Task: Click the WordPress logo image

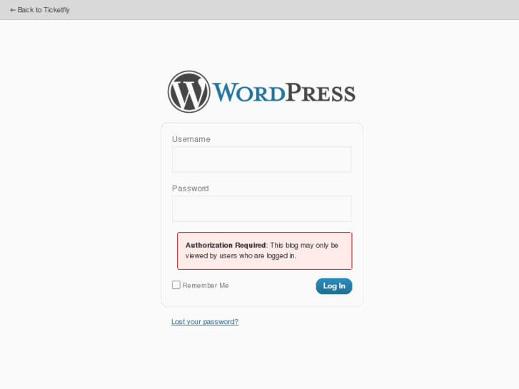Action: click(261, 91)
